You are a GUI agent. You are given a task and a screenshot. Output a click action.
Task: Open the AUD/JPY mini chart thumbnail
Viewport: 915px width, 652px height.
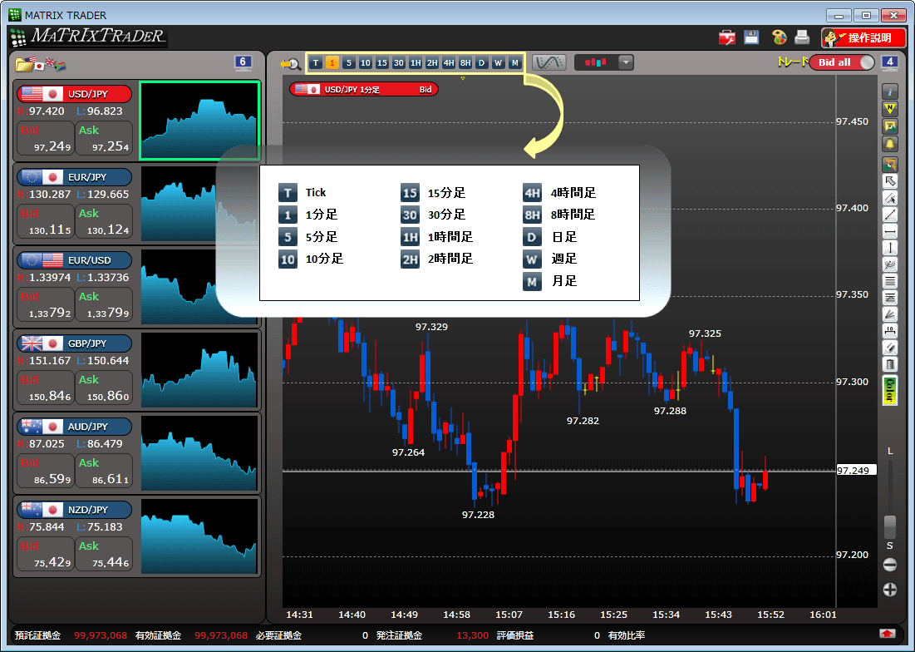click(x=199, y=453)
